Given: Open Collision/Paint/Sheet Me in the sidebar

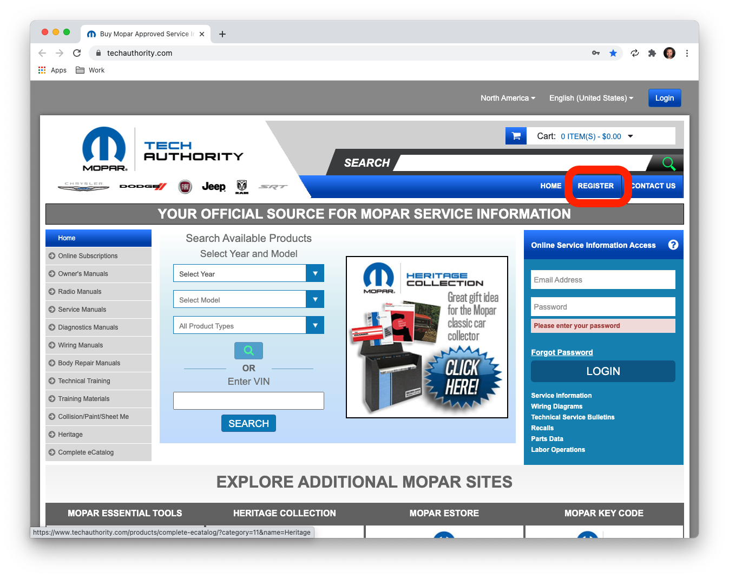Looking at the screenshot, I should tap(98, 417).
